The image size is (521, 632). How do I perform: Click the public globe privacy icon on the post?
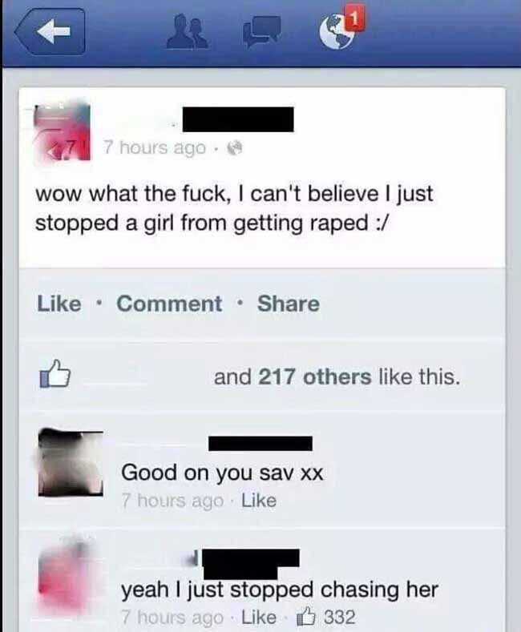(x=235, y=149)
